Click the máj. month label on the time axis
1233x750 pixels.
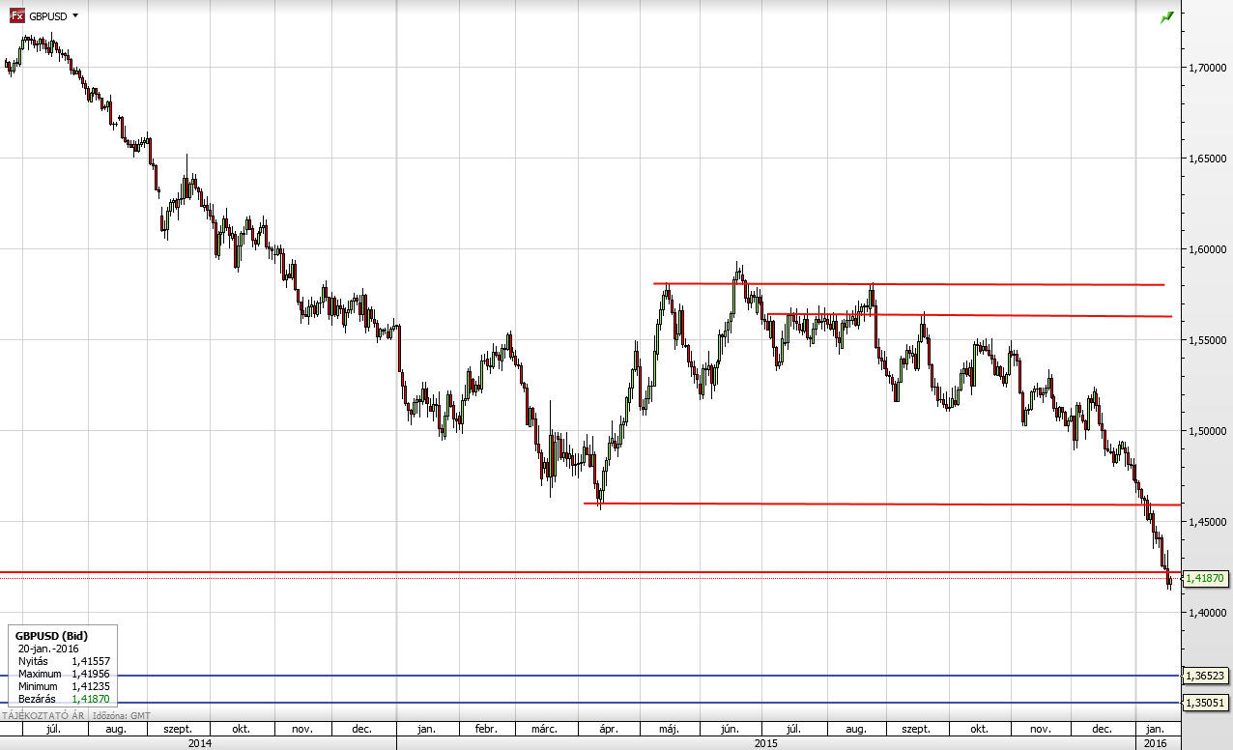pos(669,729)
